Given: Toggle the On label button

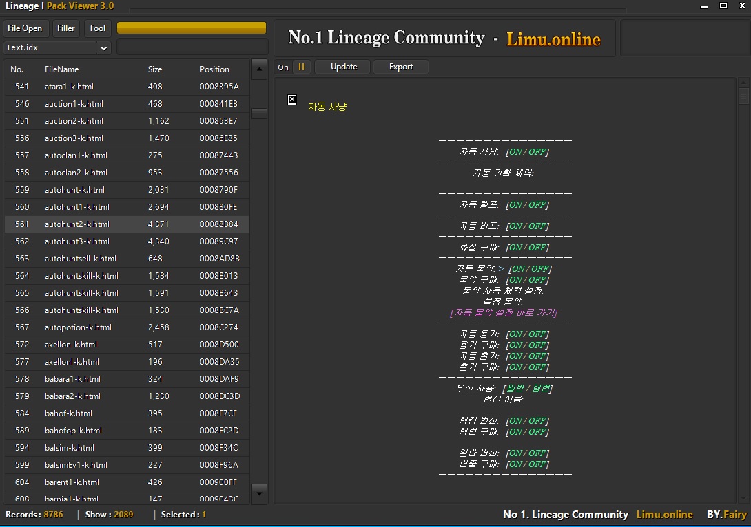Looking at the screenshot, I should coord(284,67).
